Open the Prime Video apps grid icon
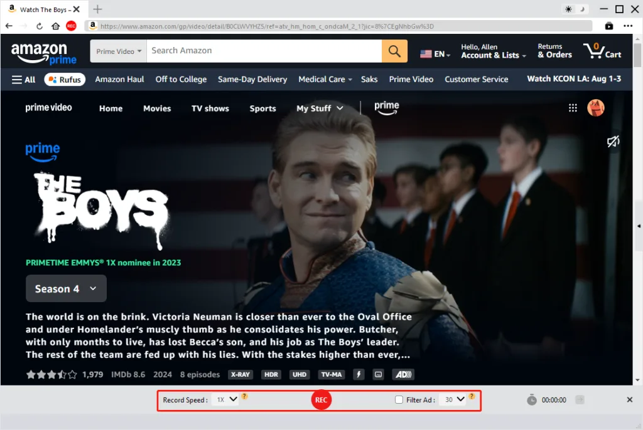Screen dimensions: 643x430 point(573,108)
